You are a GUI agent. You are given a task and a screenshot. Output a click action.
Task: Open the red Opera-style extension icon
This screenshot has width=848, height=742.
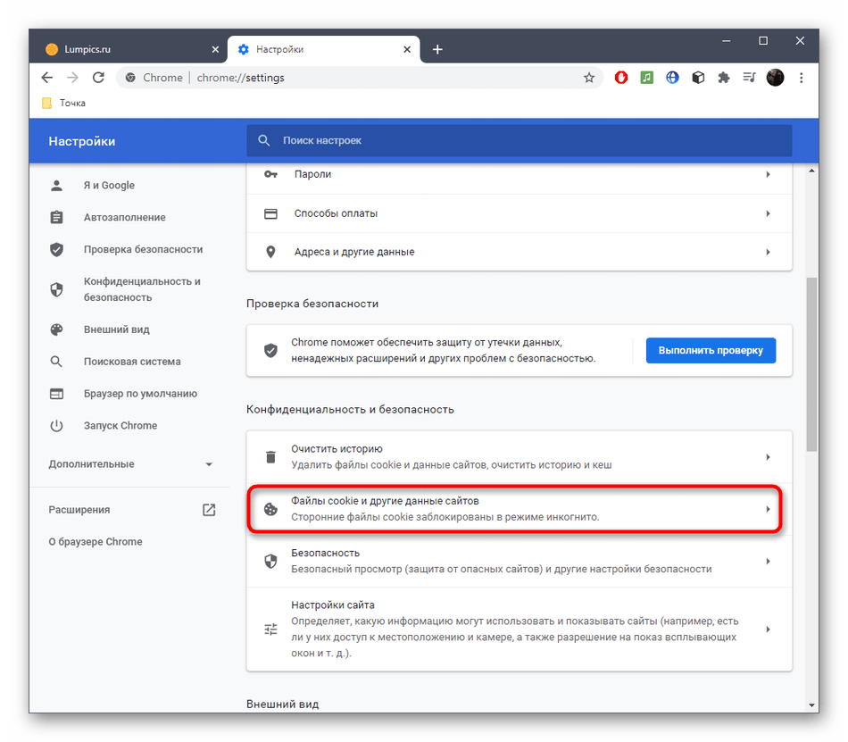click(x=621, y=78)
